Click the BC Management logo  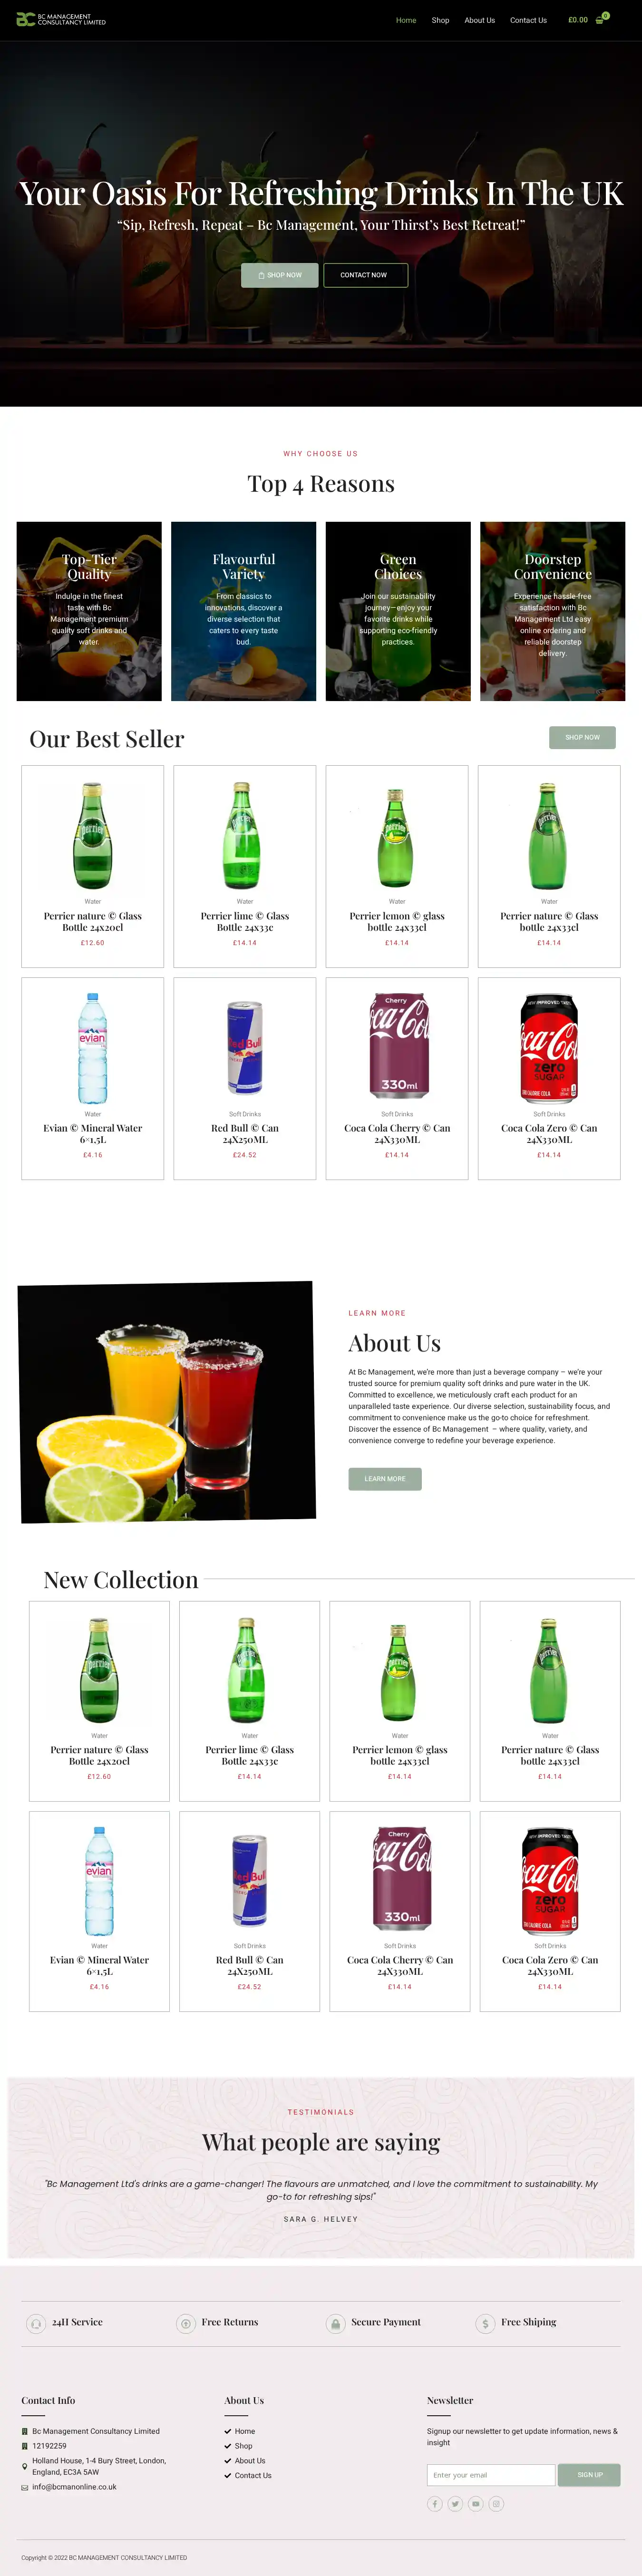pyautogui.click(x=61, y=20)
